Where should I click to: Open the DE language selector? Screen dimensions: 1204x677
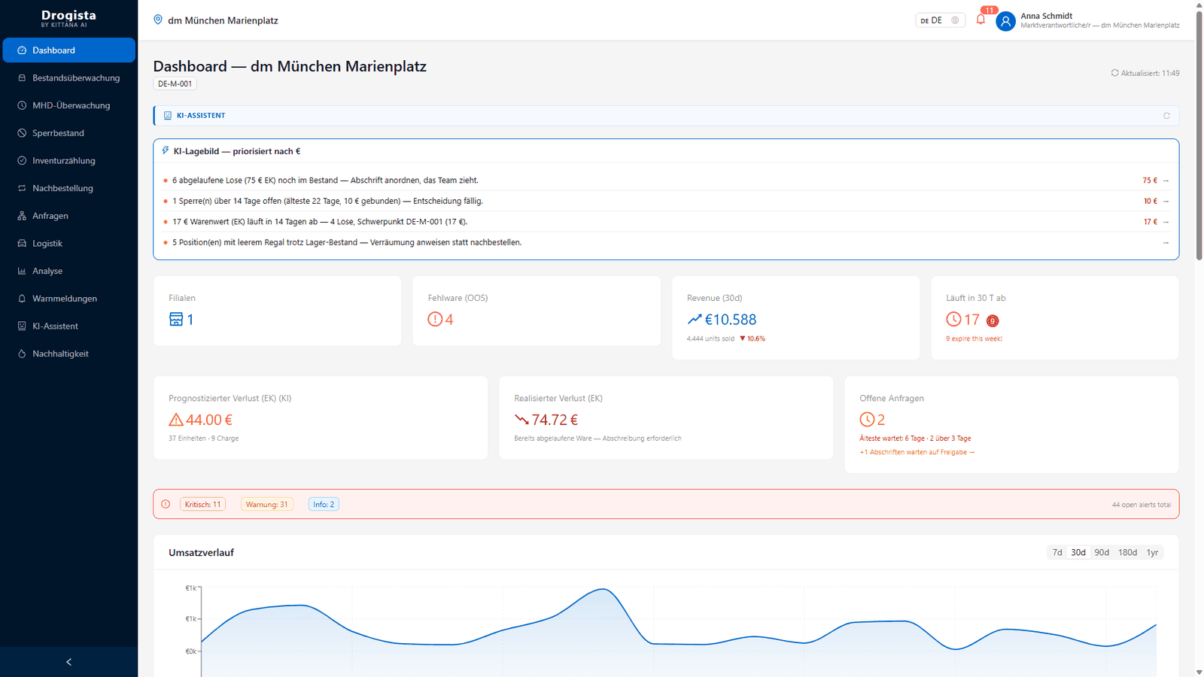pos(940,20)
